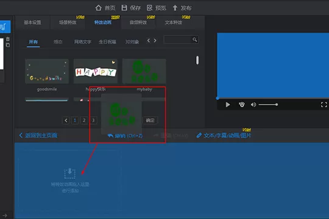Click the trash delete icon in left sidebar

tap(8, 39)
